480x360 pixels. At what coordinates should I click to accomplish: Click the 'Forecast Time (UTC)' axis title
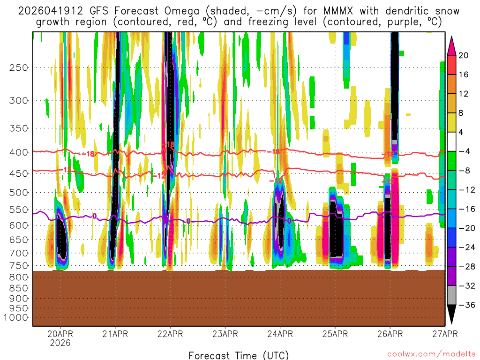click(239, 355)
